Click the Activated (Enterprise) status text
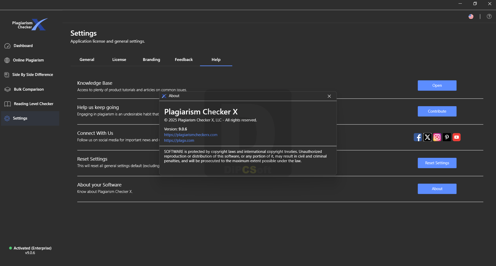Viewport: 496px width, 266px height. (x=33, y=248)
